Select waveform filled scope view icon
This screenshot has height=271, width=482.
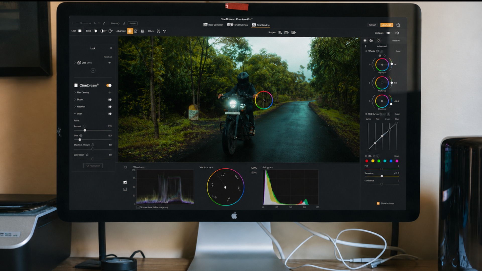pyautogui.click(x=125, y=182)
